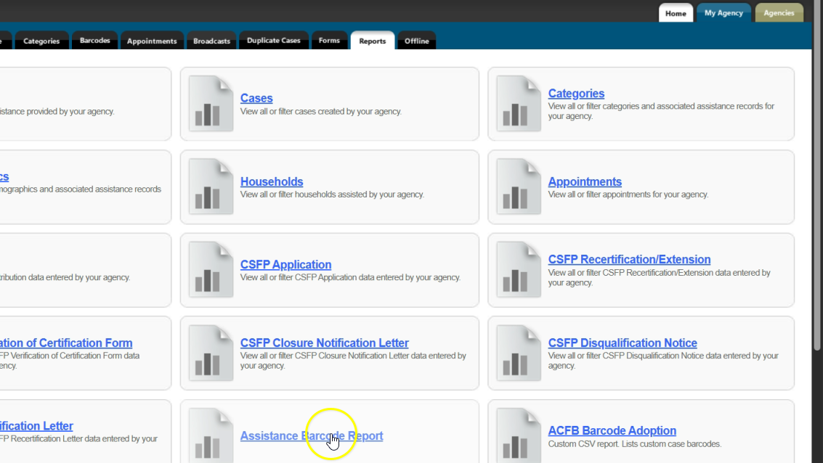Click the ACFB Barcode Adoption report icon

tap(519, 435)
